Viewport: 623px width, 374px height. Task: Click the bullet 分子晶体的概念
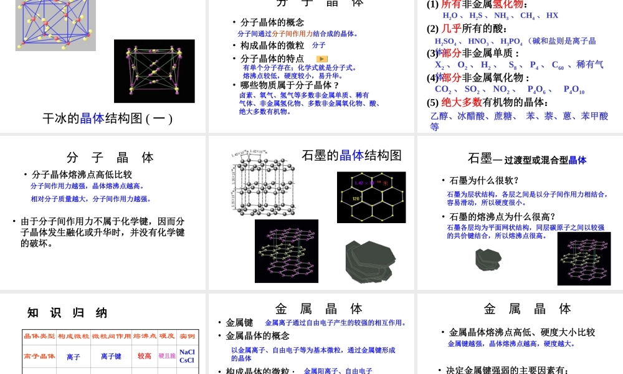tap(272, 22)
